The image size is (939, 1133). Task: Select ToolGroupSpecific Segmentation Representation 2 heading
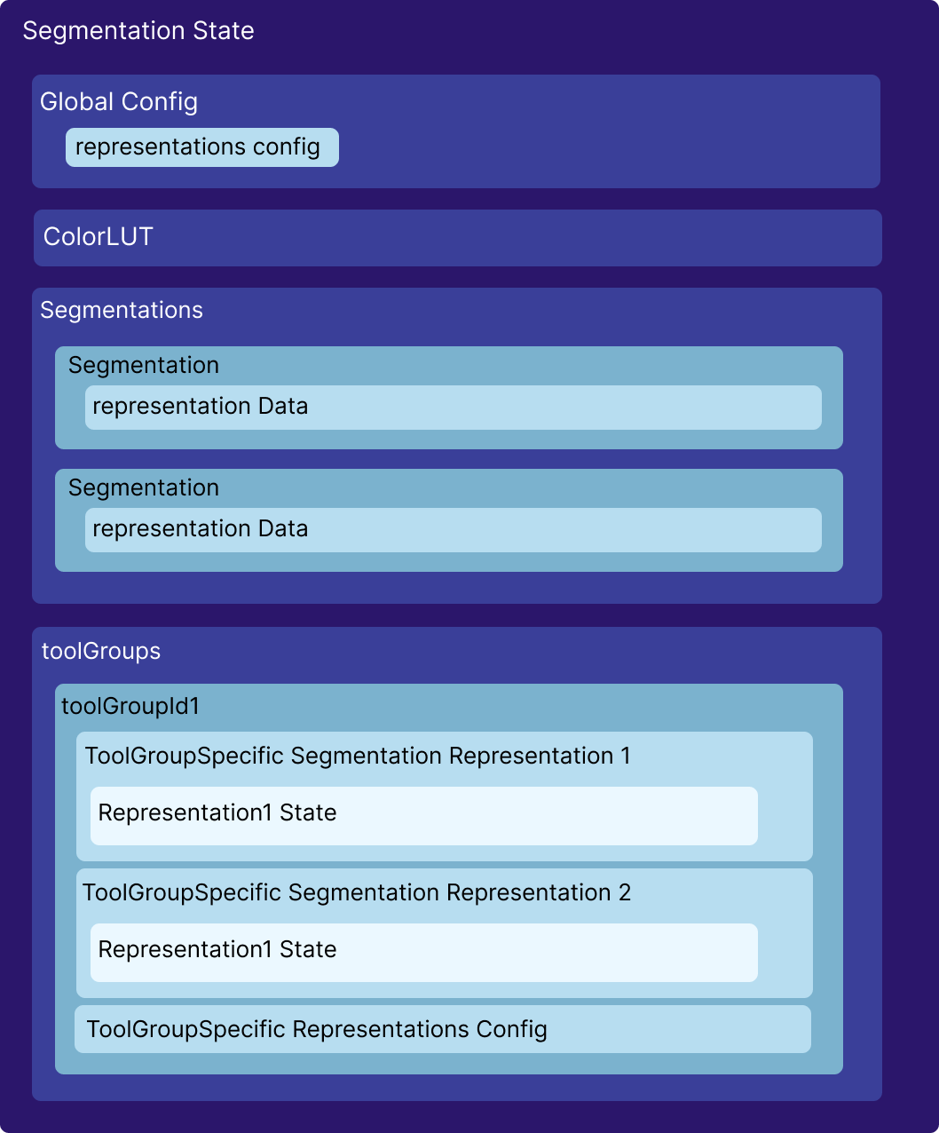point(357,892)
